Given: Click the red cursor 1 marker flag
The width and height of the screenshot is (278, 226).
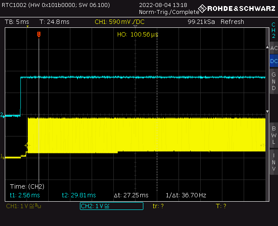Looking at the screenshot, I should click(x=39, y=34).
